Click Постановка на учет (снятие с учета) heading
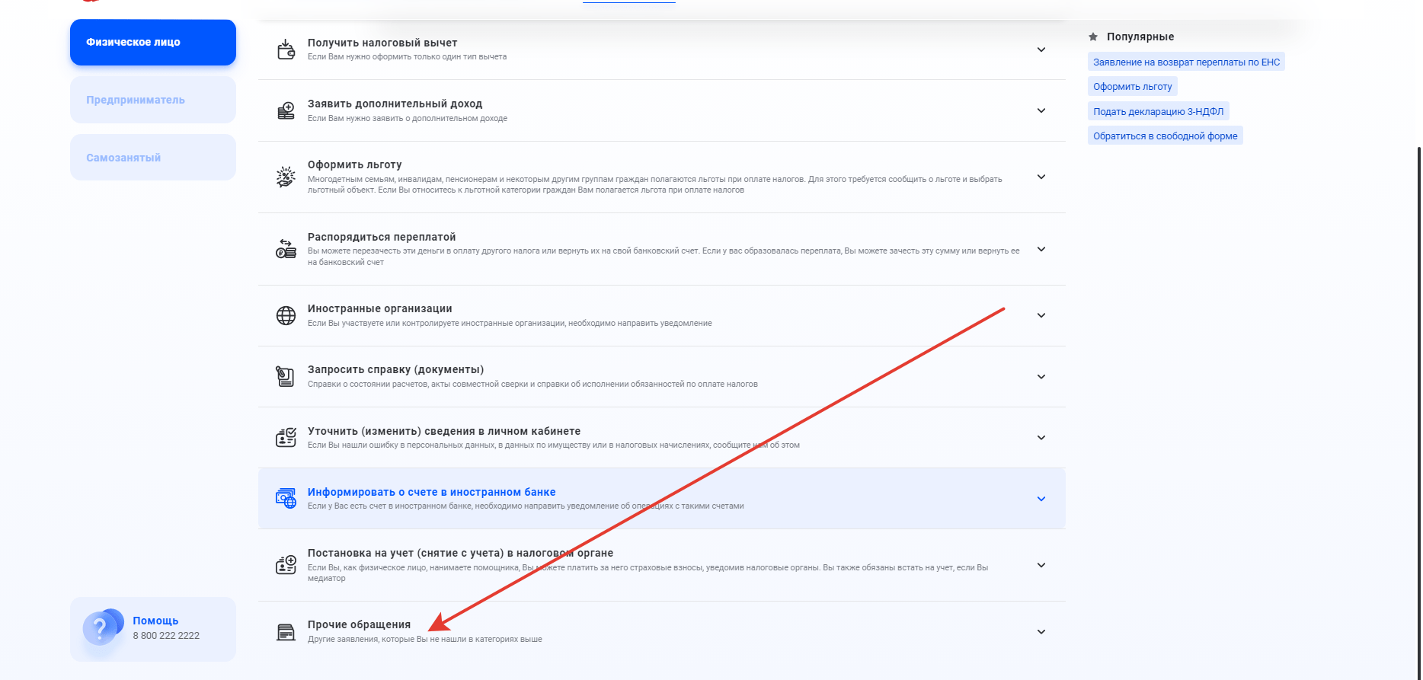 460,553
